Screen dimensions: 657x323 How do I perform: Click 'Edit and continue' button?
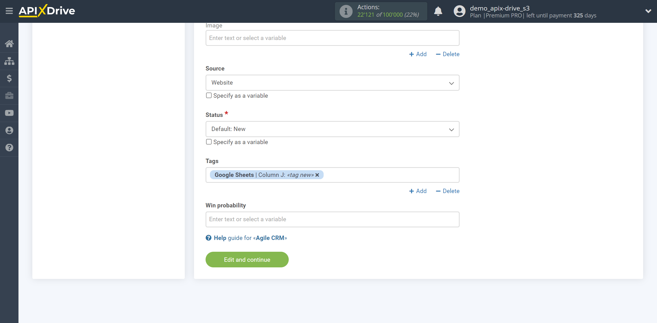[x=247, y=259]
